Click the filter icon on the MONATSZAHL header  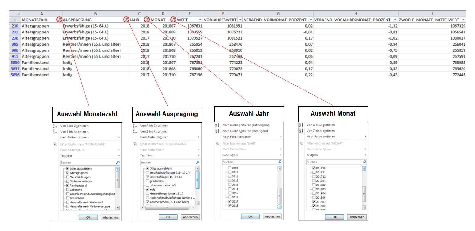(59, 20)
